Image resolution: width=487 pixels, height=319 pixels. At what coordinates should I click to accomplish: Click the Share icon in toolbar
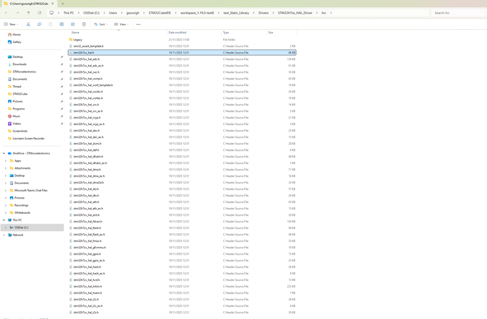pos(73,24)
